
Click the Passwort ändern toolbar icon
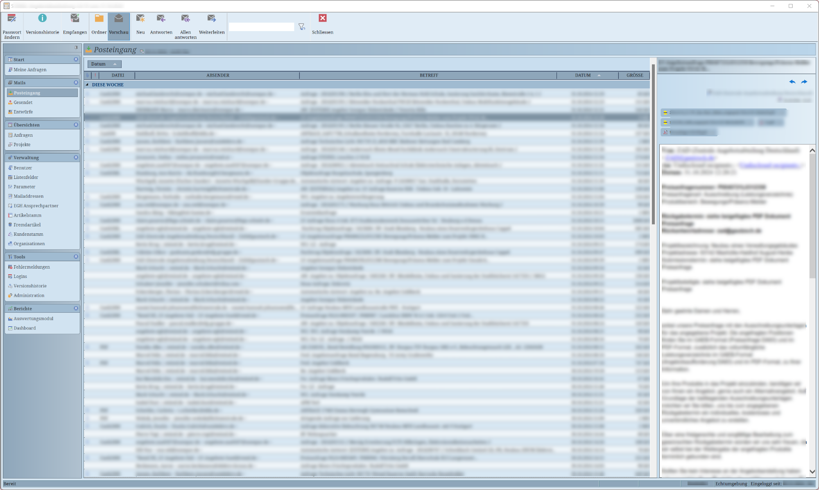[x=12, y=19]
